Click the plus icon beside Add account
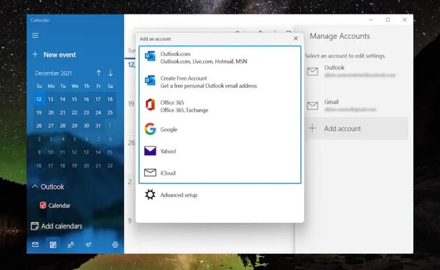440x270 pixels. point(312,128)
